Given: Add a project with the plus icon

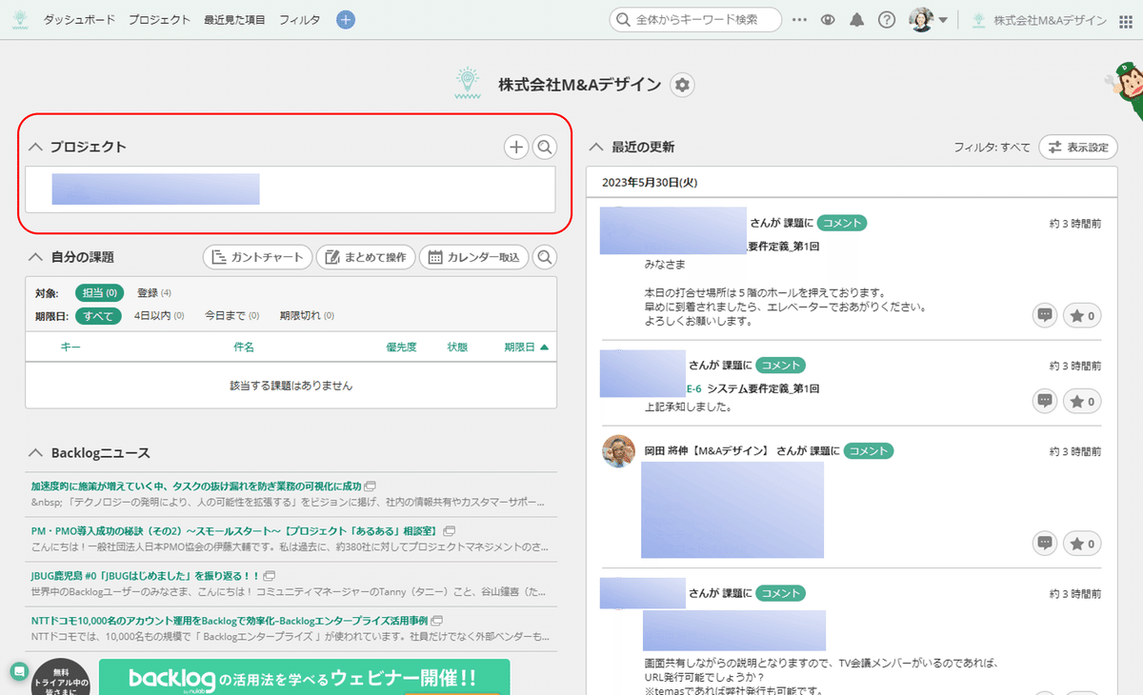Looking at the screenshot, I should (515, 147).
